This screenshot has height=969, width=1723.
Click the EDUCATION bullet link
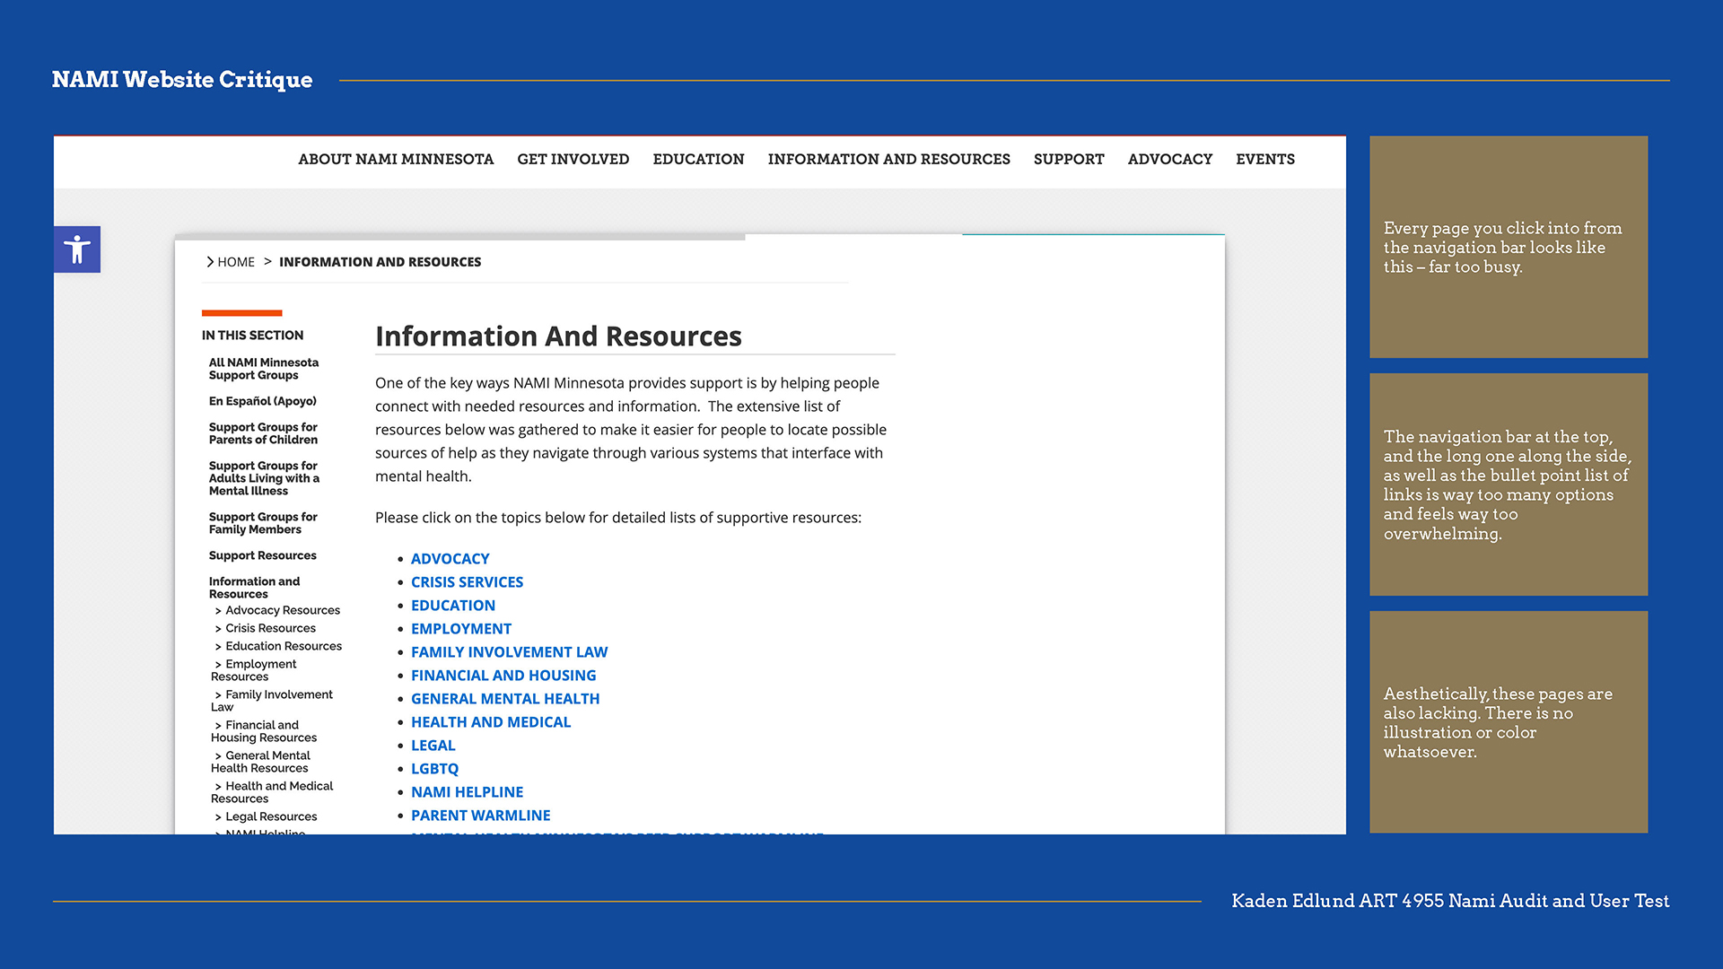click(x=453, y=606)
